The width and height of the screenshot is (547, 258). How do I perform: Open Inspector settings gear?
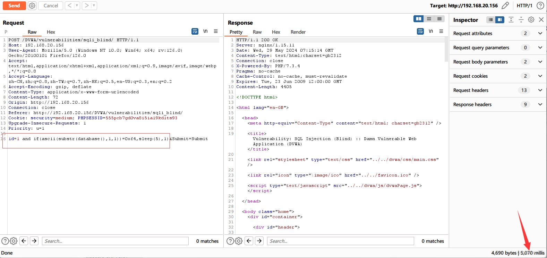(531, 20)
